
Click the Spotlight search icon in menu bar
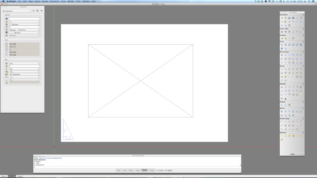pos(309,1)
